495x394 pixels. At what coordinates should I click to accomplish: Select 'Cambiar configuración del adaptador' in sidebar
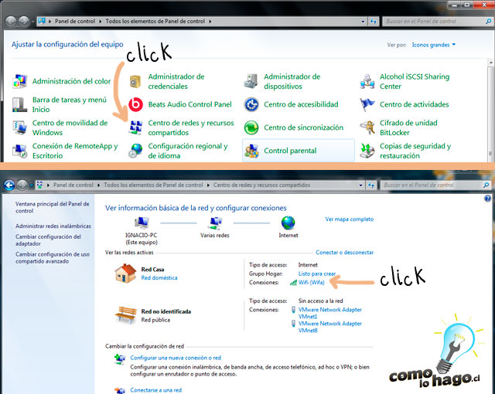(48, 240)
